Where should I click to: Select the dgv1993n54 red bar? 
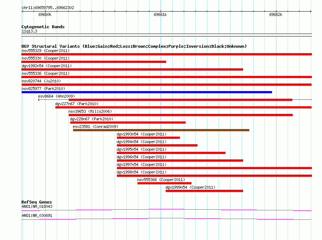[x=148, y=138]
